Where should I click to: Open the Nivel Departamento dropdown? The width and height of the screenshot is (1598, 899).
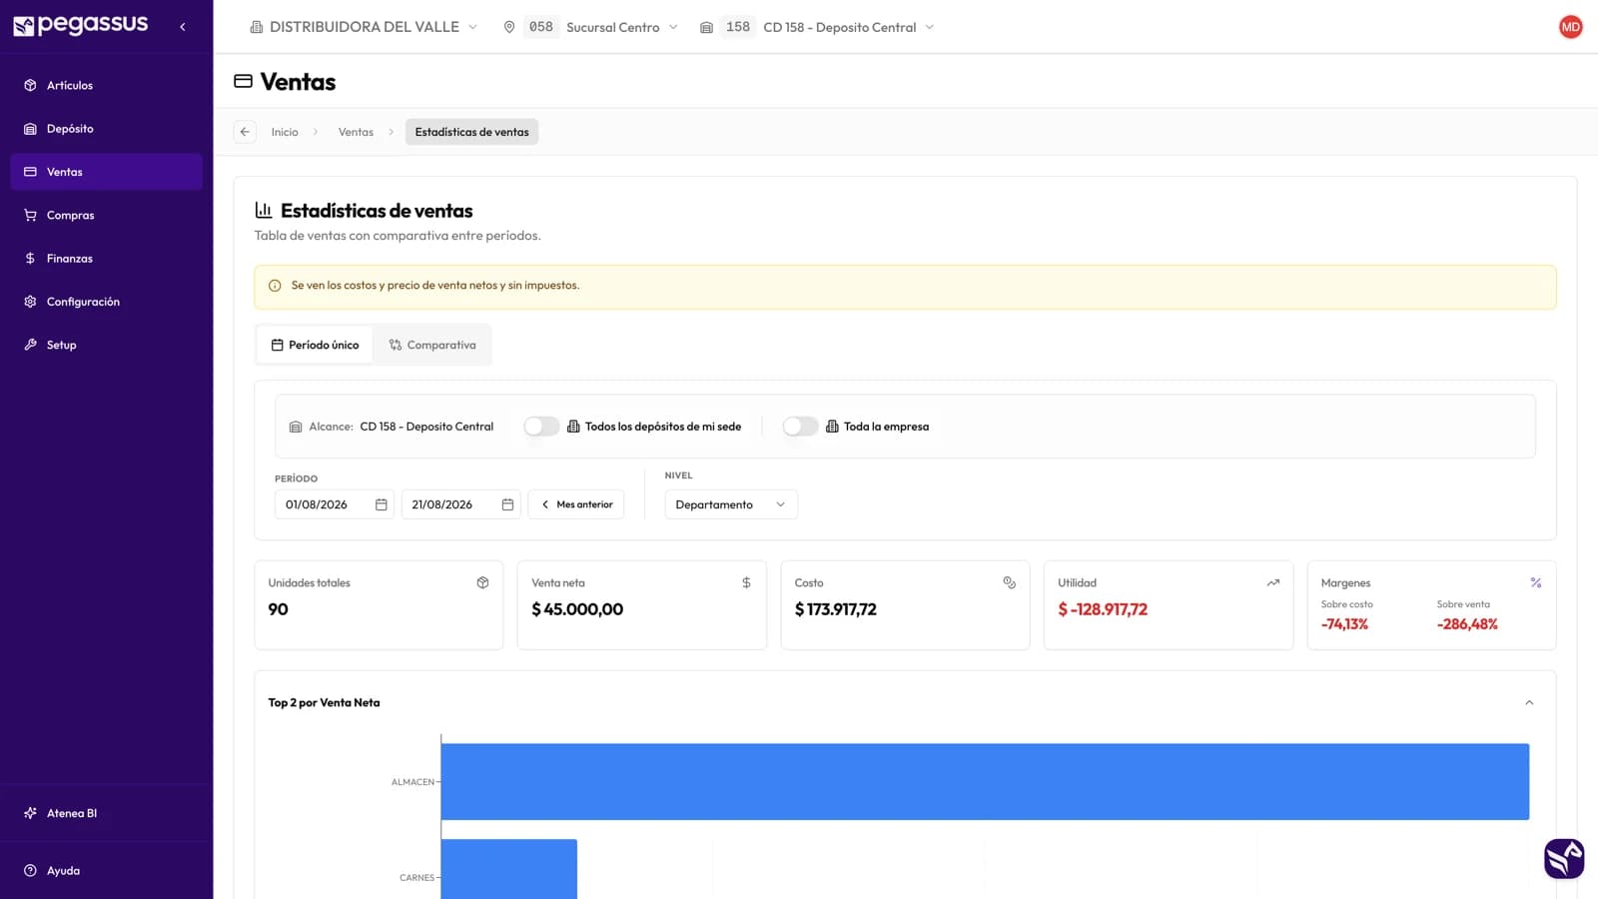pyautogui.click(x=731, y=504)
